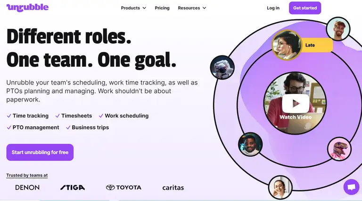Click the Unrubble logo
The width and height of the screenshot is (362, 201).
[x=27, y=8]
